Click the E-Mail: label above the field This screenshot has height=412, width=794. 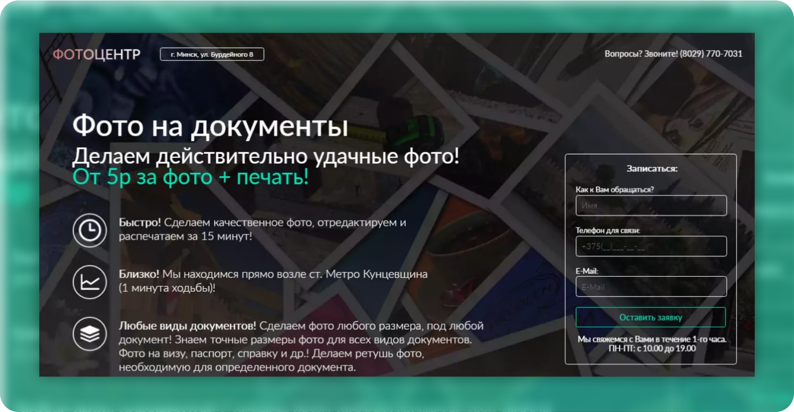[587, 271]
